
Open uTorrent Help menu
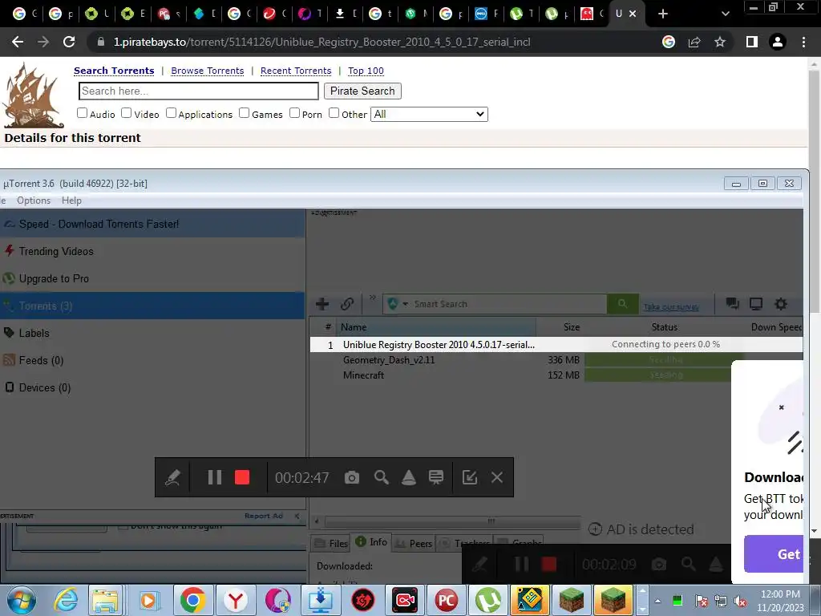click(x=71, y=201)
